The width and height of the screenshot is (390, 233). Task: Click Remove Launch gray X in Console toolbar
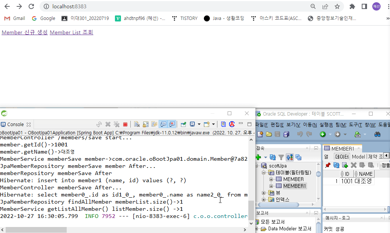(x=108, y=124)
